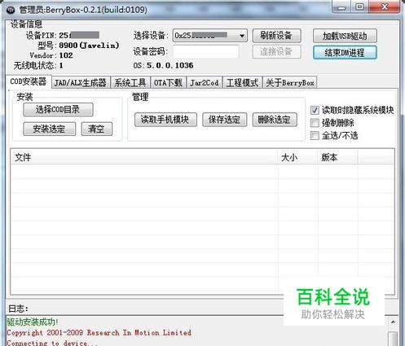Image resolution: width=405 pixels, height=346 pixels.
Task: Sort by the 大小 column header
Action: coord(297,157)
